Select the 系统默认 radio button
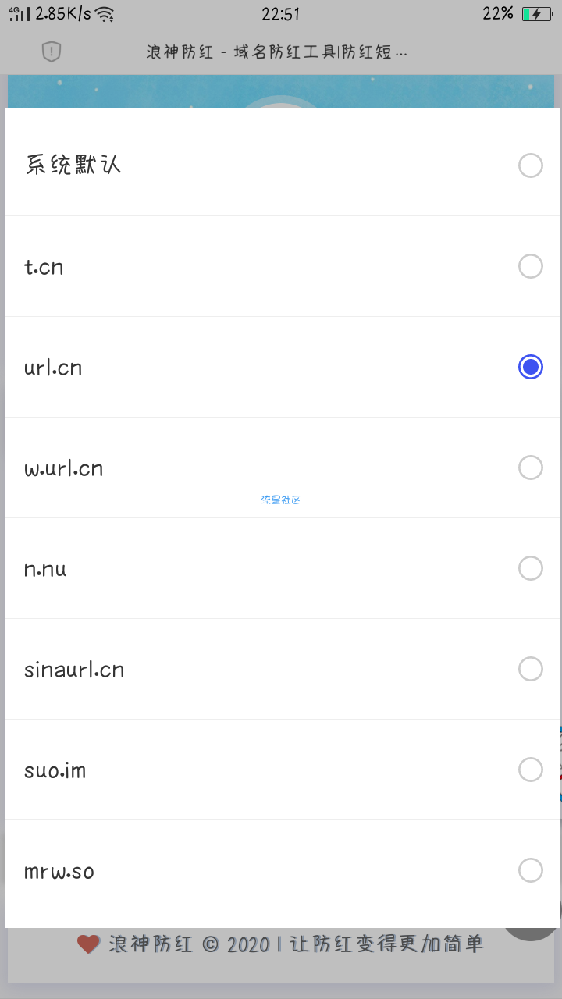The height and width of the screenshot is (999, 562). (x=531, y=165)
